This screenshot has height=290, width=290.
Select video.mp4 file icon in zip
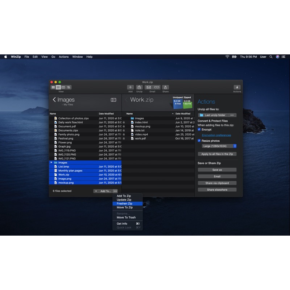click(x=132, y=134)
